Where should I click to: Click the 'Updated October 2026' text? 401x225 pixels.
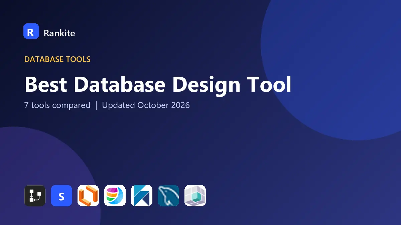click(146, 105)
